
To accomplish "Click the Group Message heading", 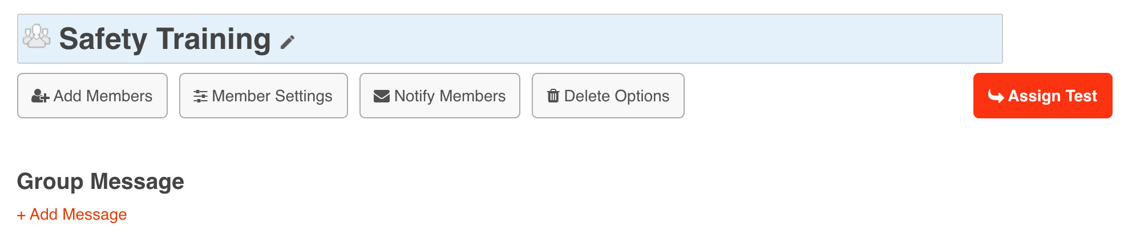I will tap(100, 182).
